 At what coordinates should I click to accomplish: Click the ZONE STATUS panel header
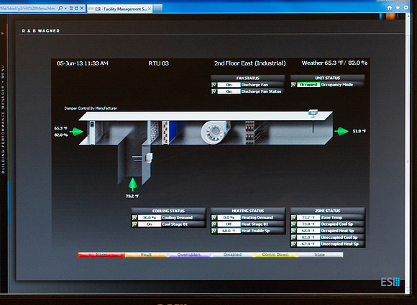(327, 211)
